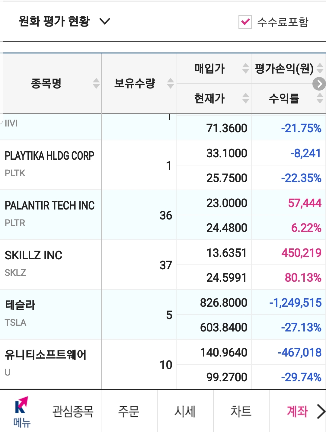Select SKILLZ INC stock name
This screenshot has width=326, height=432.
coord(34,255)
